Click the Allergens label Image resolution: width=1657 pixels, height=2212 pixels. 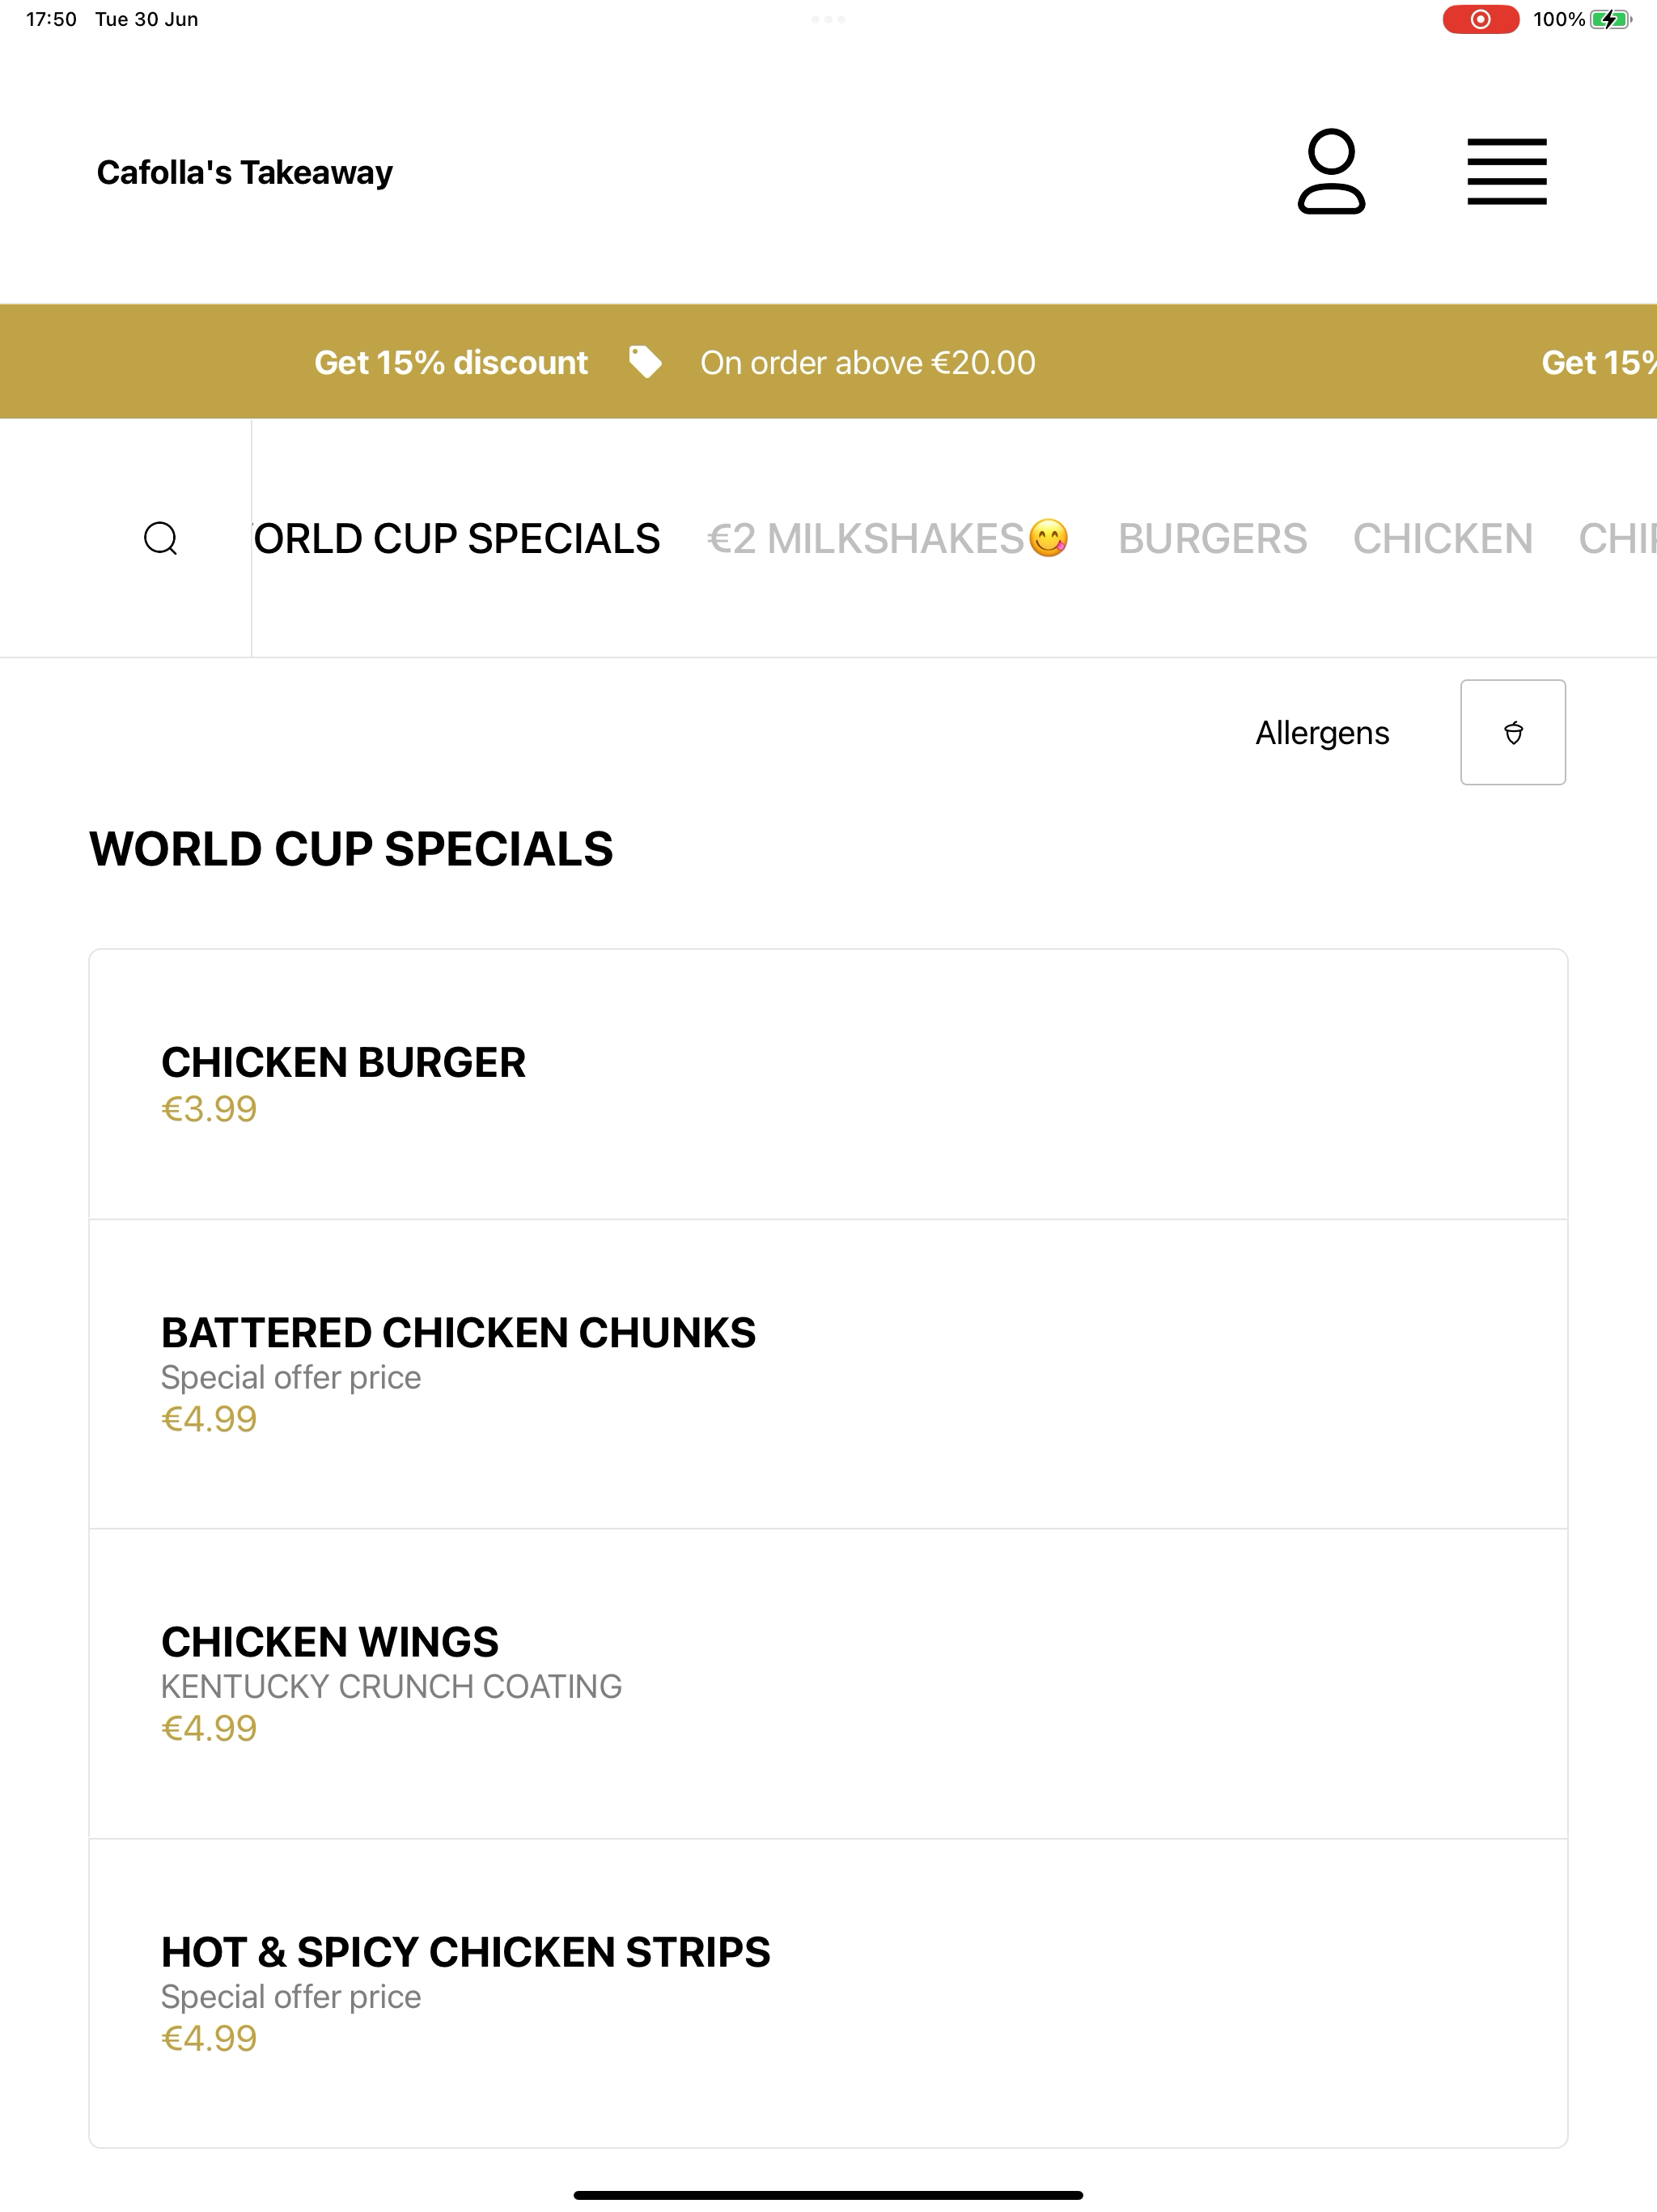(x=1322, y=733)
